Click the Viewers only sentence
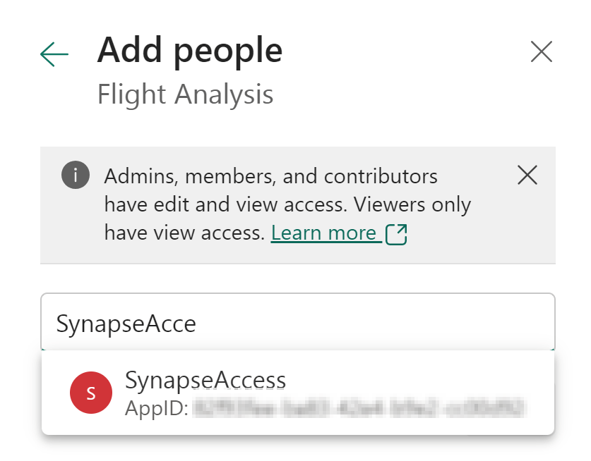Screen dimensions: 591x461 [413, 204]
